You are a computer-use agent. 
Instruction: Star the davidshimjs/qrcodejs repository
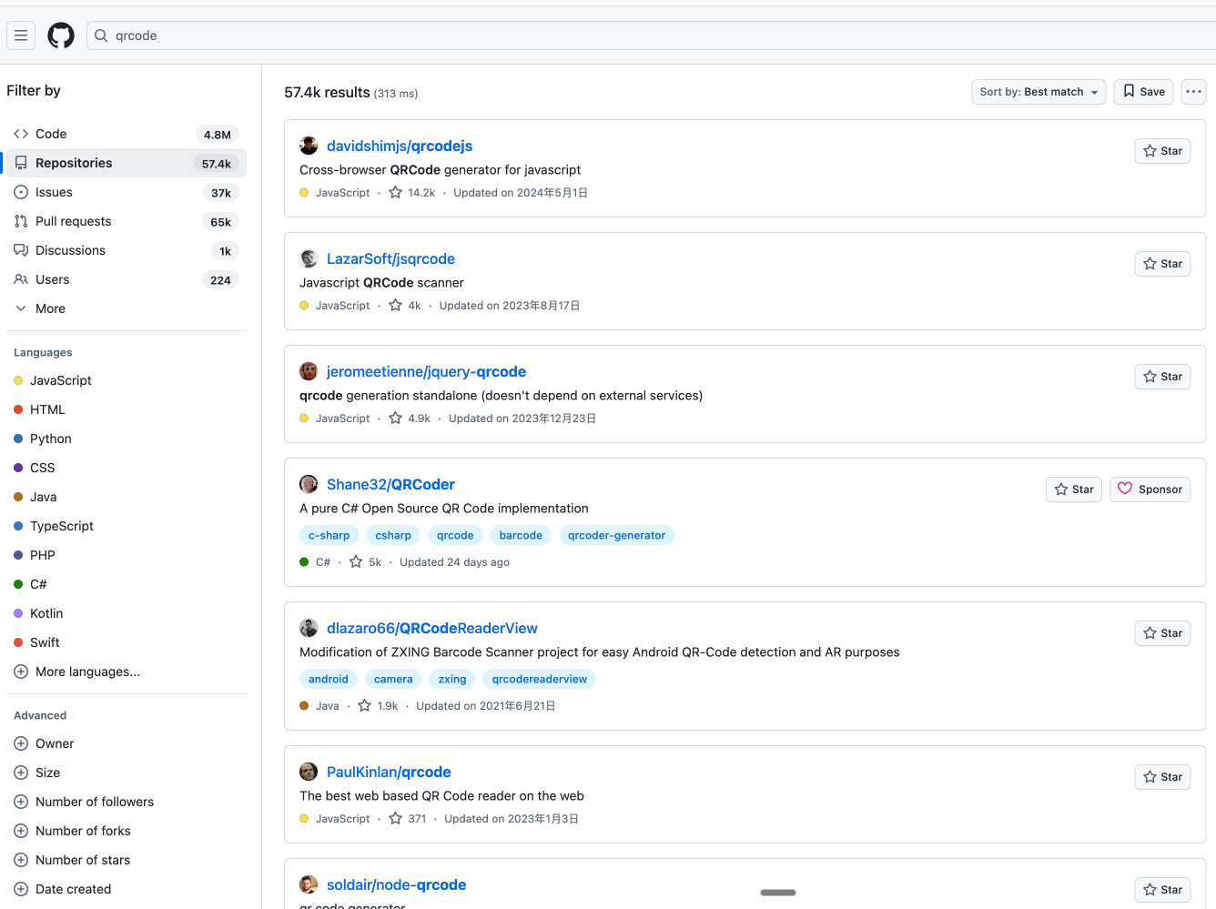pos(1162,151)
